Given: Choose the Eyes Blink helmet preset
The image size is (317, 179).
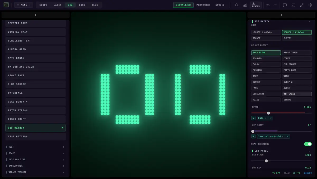Looking at the screenshot, I should tap(266, 53).
